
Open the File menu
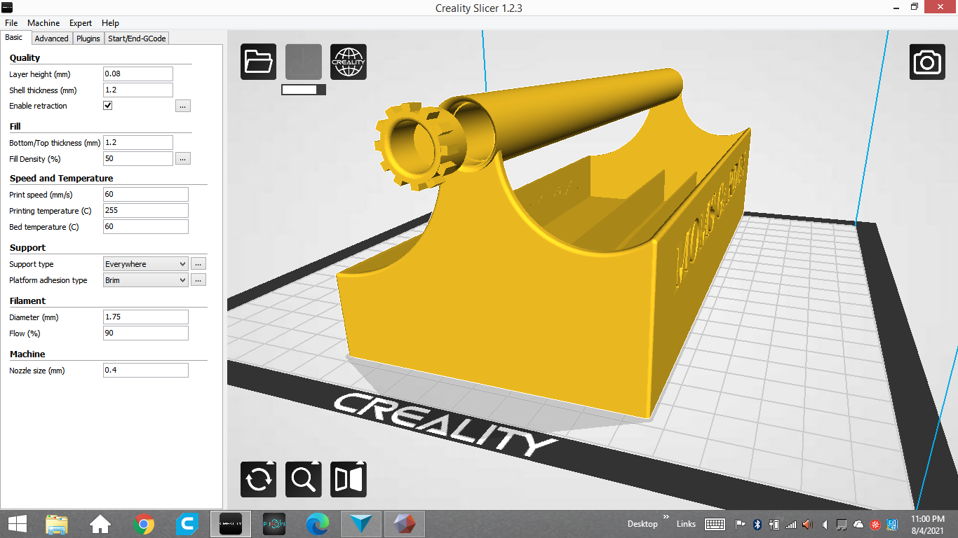11,23
